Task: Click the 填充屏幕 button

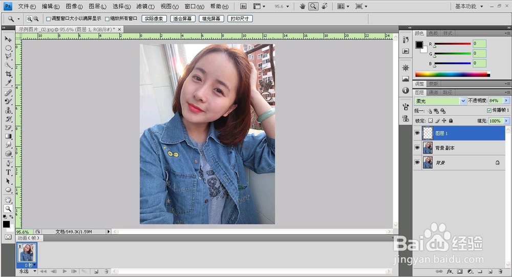Action: tap(211, 19)
